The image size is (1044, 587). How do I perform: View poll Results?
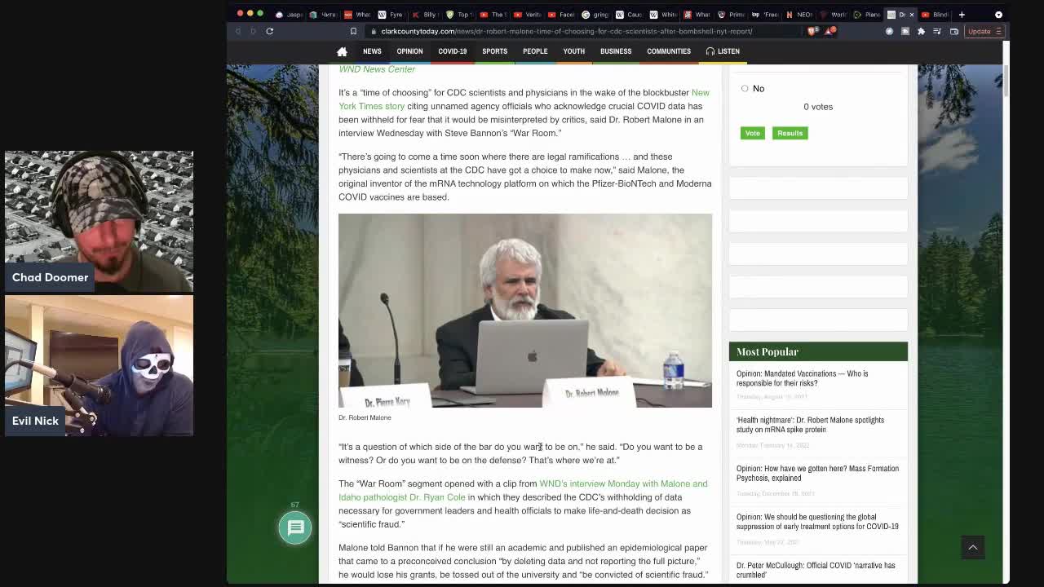click(790, 133)
